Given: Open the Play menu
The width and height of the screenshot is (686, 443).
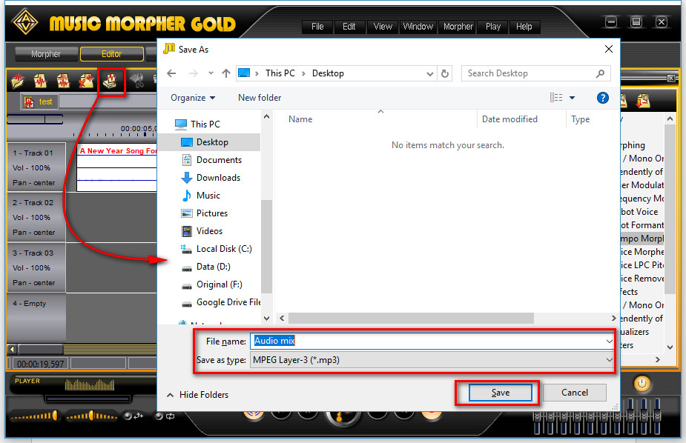Looking at the screenshot, I should pos(493,27).
